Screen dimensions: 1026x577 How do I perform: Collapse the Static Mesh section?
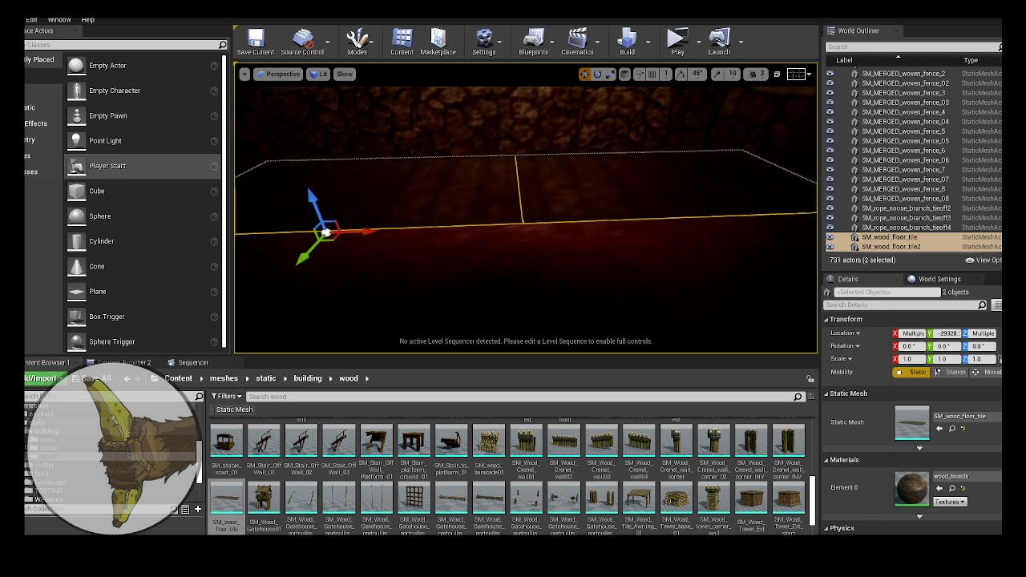tap(826, 393)
